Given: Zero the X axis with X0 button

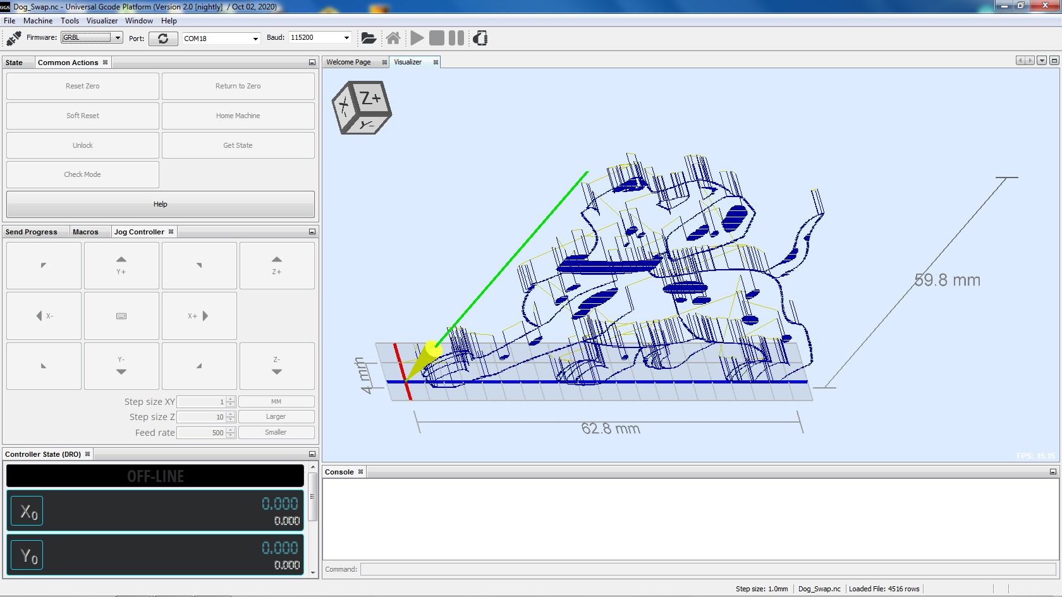Looking at the screenshot, I should 28,512.
